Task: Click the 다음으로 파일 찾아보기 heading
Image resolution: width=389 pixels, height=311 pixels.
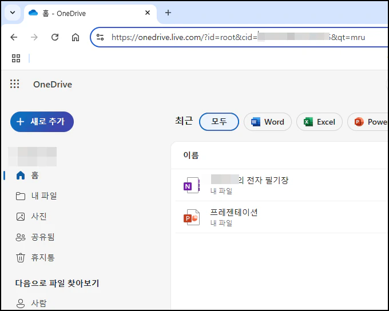Action: click(x=57, y=283)
